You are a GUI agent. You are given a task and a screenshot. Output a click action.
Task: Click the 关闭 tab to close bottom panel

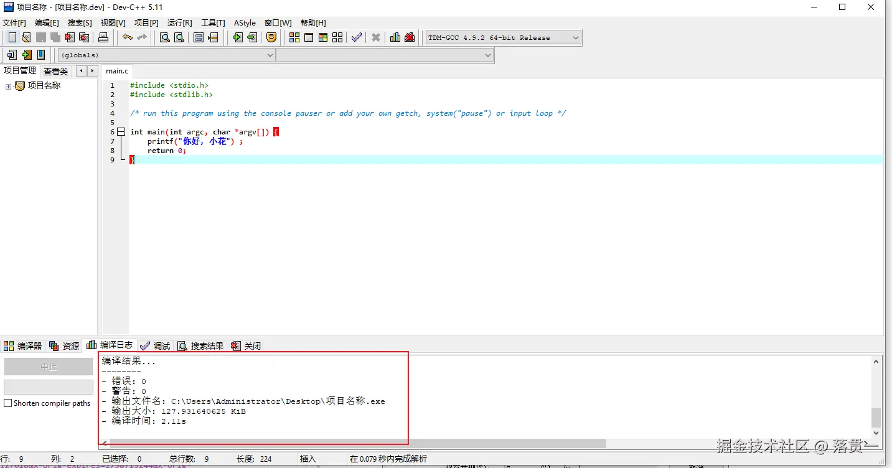click(x=246, y=346)
